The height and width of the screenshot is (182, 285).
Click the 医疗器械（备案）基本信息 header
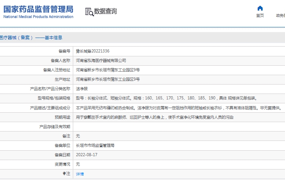[x=31, y=38]
